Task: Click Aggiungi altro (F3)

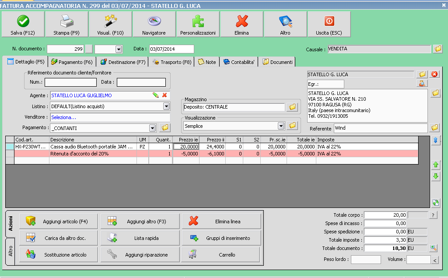Action: (x=140, y=222)
